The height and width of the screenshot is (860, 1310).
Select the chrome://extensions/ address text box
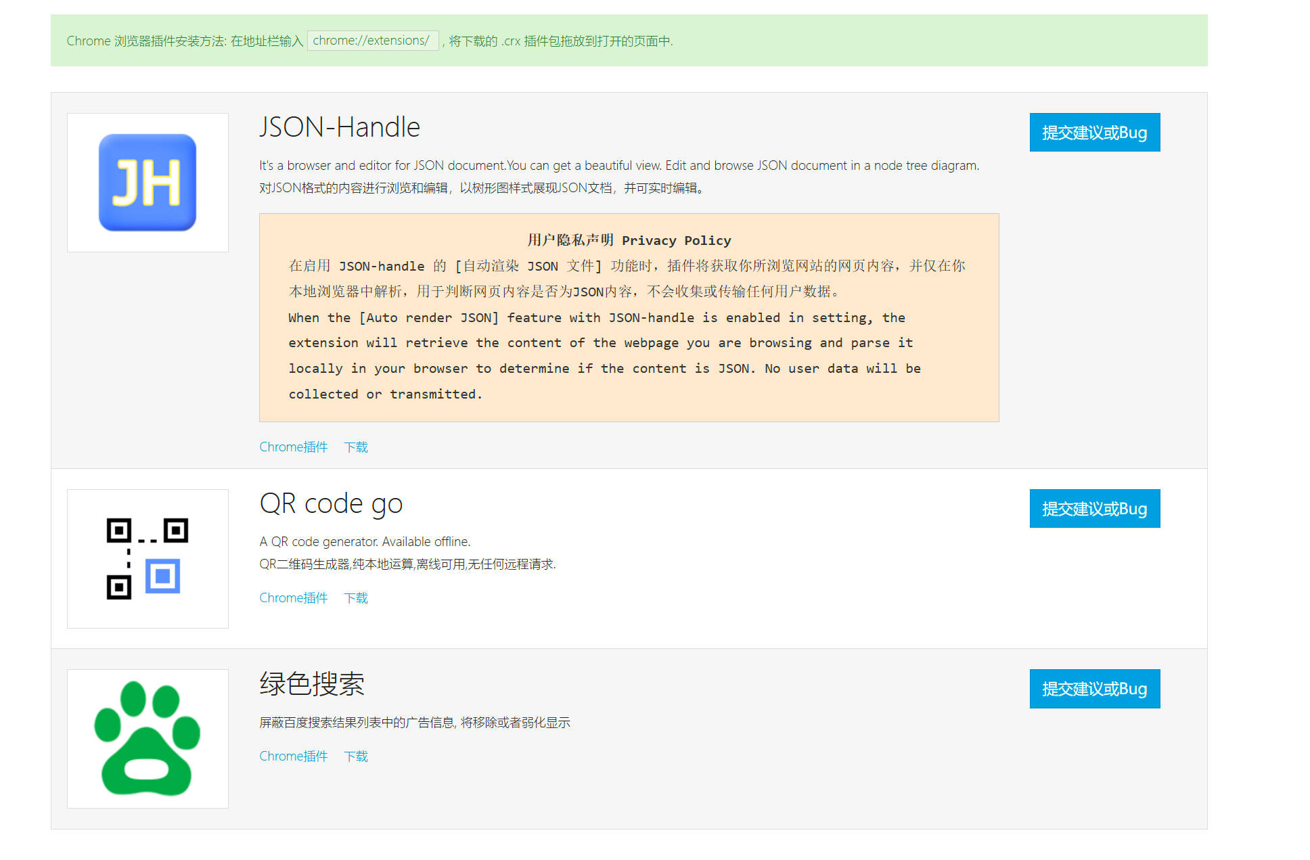pyautogui.click(x=371, y=41)
